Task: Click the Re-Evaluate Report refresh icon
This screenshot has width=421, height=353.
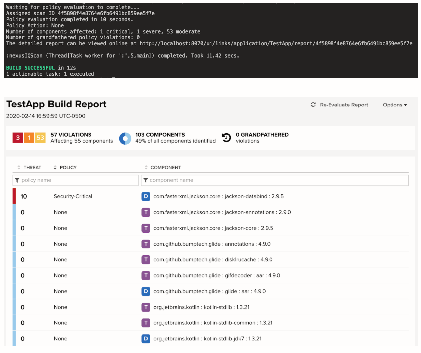Action: (x=313, y=105)
